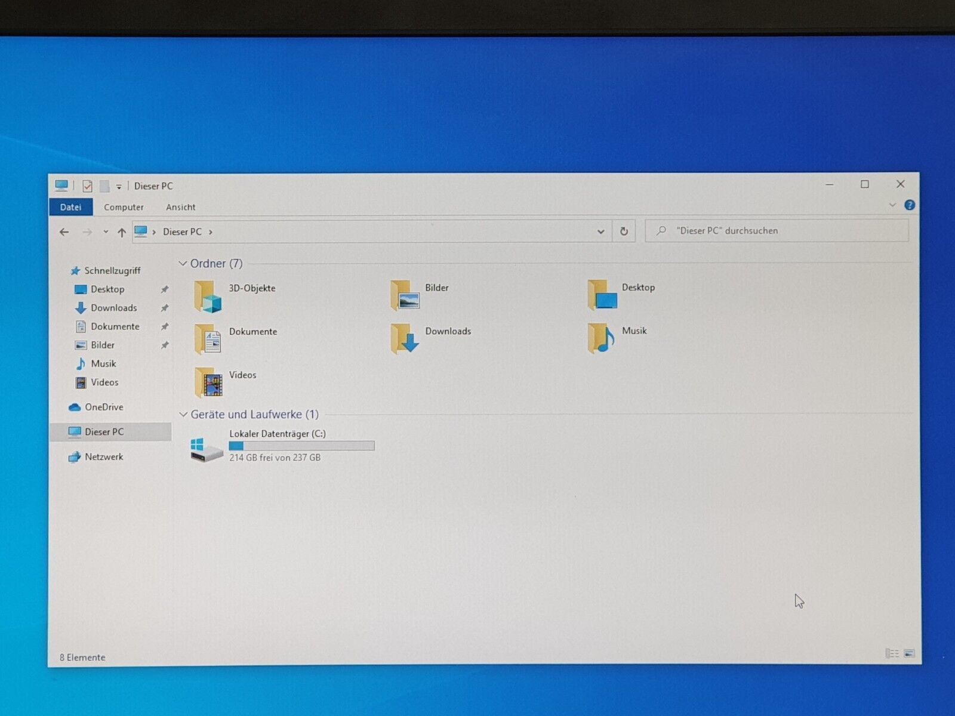Viewport: 955px width, 716px height.
Task: Open Lokaler Datenträger (C:) drive icon
Action: [207, 449]
